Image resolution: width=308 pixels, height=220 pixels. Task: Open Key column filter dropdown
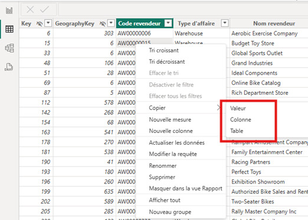coord(48,23)
